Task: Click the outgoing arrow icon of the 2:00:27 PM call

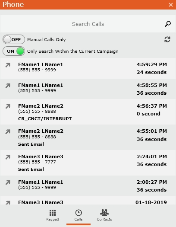Action: [x=8, y=182]
